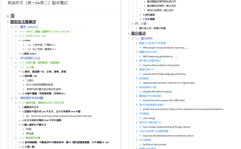The height and width of the screenshot is (149, 241).
Task: Click the blue phrase '勇敢面对并战胜困难'
Action: coord(150,96)
